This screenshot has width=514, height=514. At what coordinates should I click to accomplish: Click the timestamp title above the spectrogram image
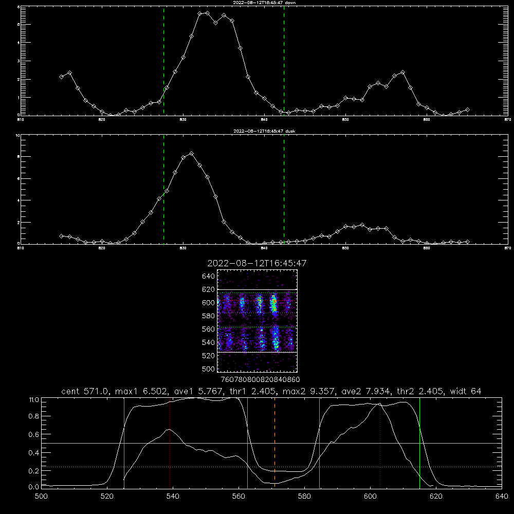point(257,263)
